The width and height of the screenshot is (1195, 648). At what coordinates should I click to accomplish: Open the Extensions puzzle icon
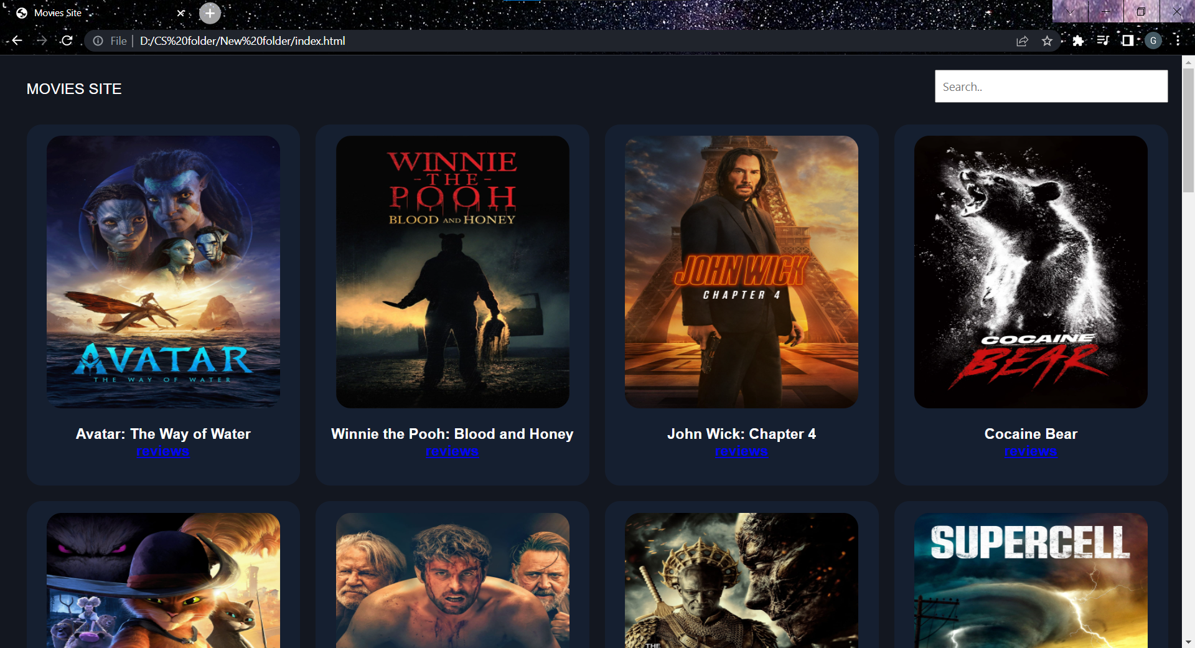(x=1078, y=40)
